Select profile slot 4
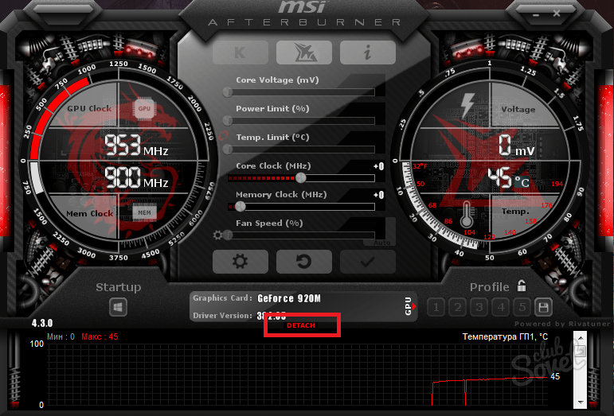614x416 pixels. (500, 307)
